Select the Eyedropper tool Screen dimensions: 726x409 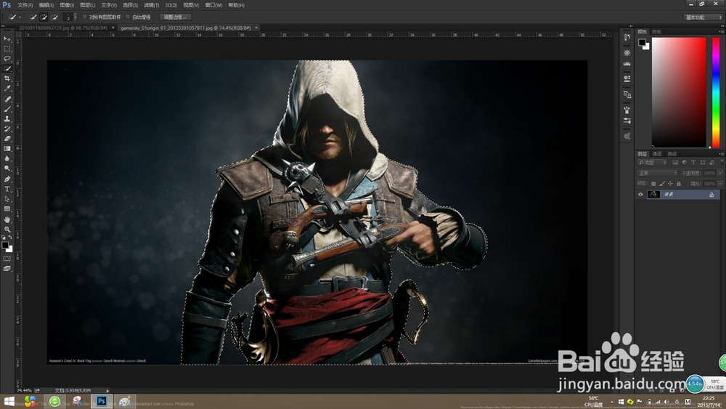[7, 88]
